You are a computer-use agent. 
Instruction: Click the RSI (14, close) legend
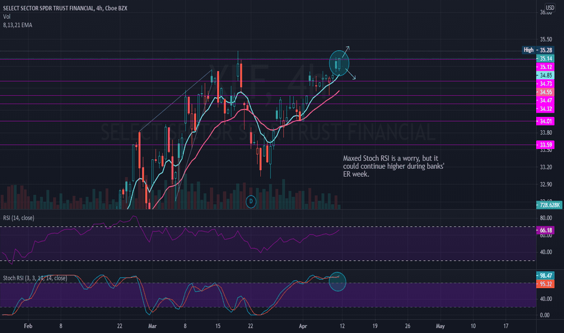[19, 218]
